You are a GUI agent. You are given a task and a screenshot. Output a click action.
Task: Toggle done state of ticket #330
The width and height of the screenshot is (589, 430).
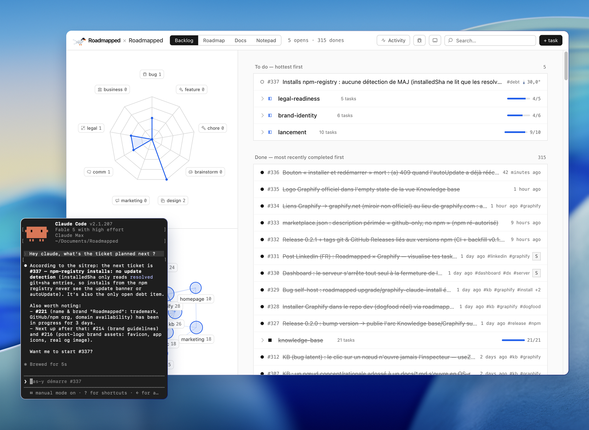(262, 273)
